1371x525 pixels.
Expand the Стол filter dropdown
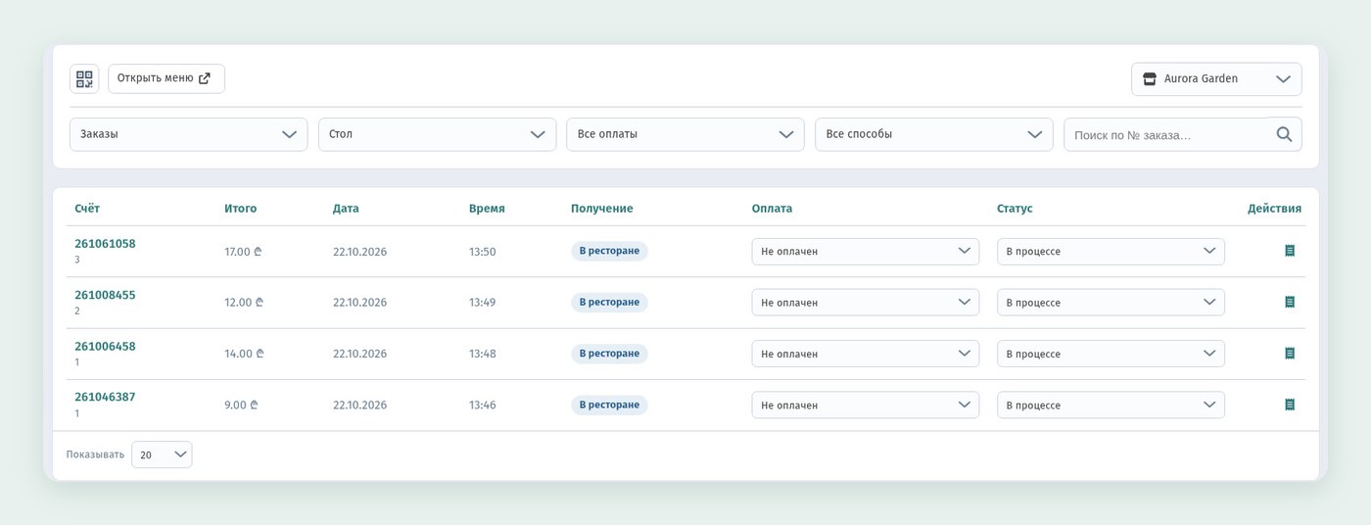pos(437,134)
